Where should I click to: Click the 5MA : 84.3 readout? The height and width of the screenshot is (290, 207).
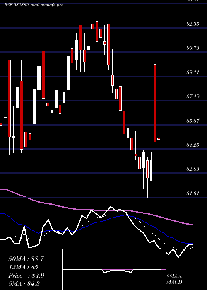click(x=24, y=283)
